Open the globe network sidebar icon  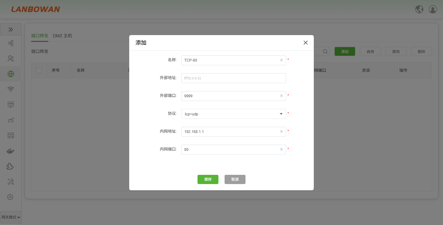click(11, 74)
